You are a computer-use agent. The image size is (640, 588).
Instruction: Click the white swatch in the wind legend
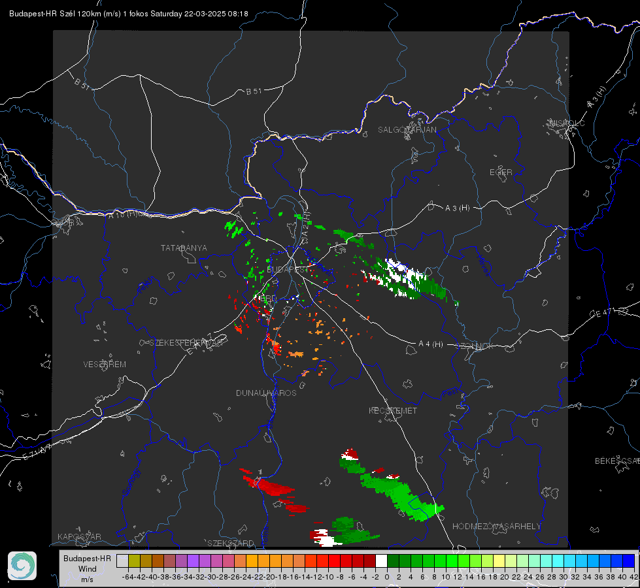pos(381,561)
